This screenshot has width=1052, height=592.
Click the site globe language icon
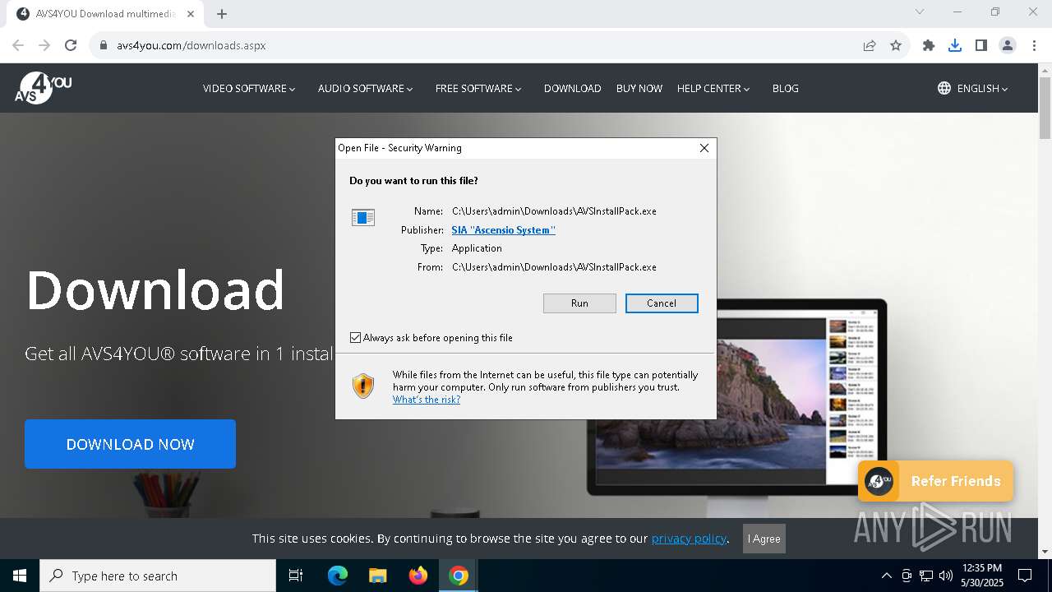click(944, 88)
